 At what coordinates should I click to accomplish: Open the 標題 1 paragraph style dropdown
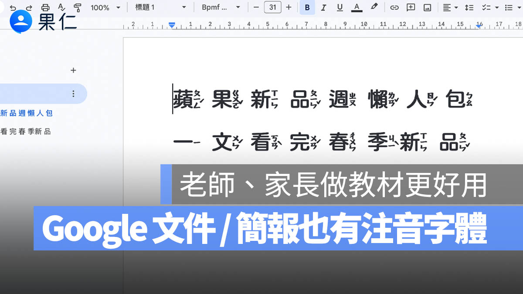[x=160, y=7]
